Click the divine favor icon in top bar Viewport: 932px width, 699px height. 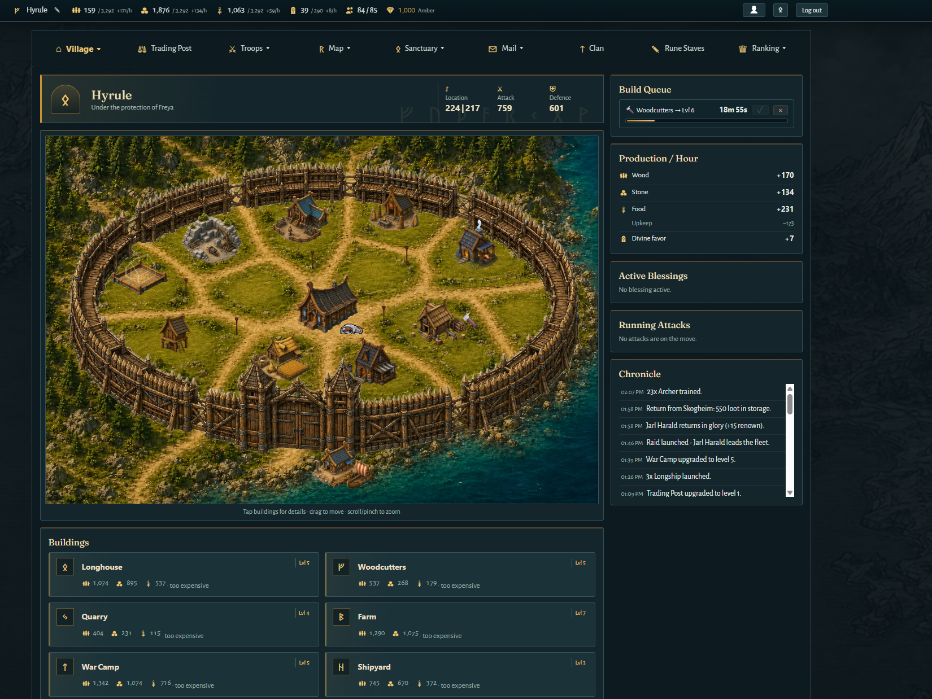pyautogui.click(x=293, y=10)
